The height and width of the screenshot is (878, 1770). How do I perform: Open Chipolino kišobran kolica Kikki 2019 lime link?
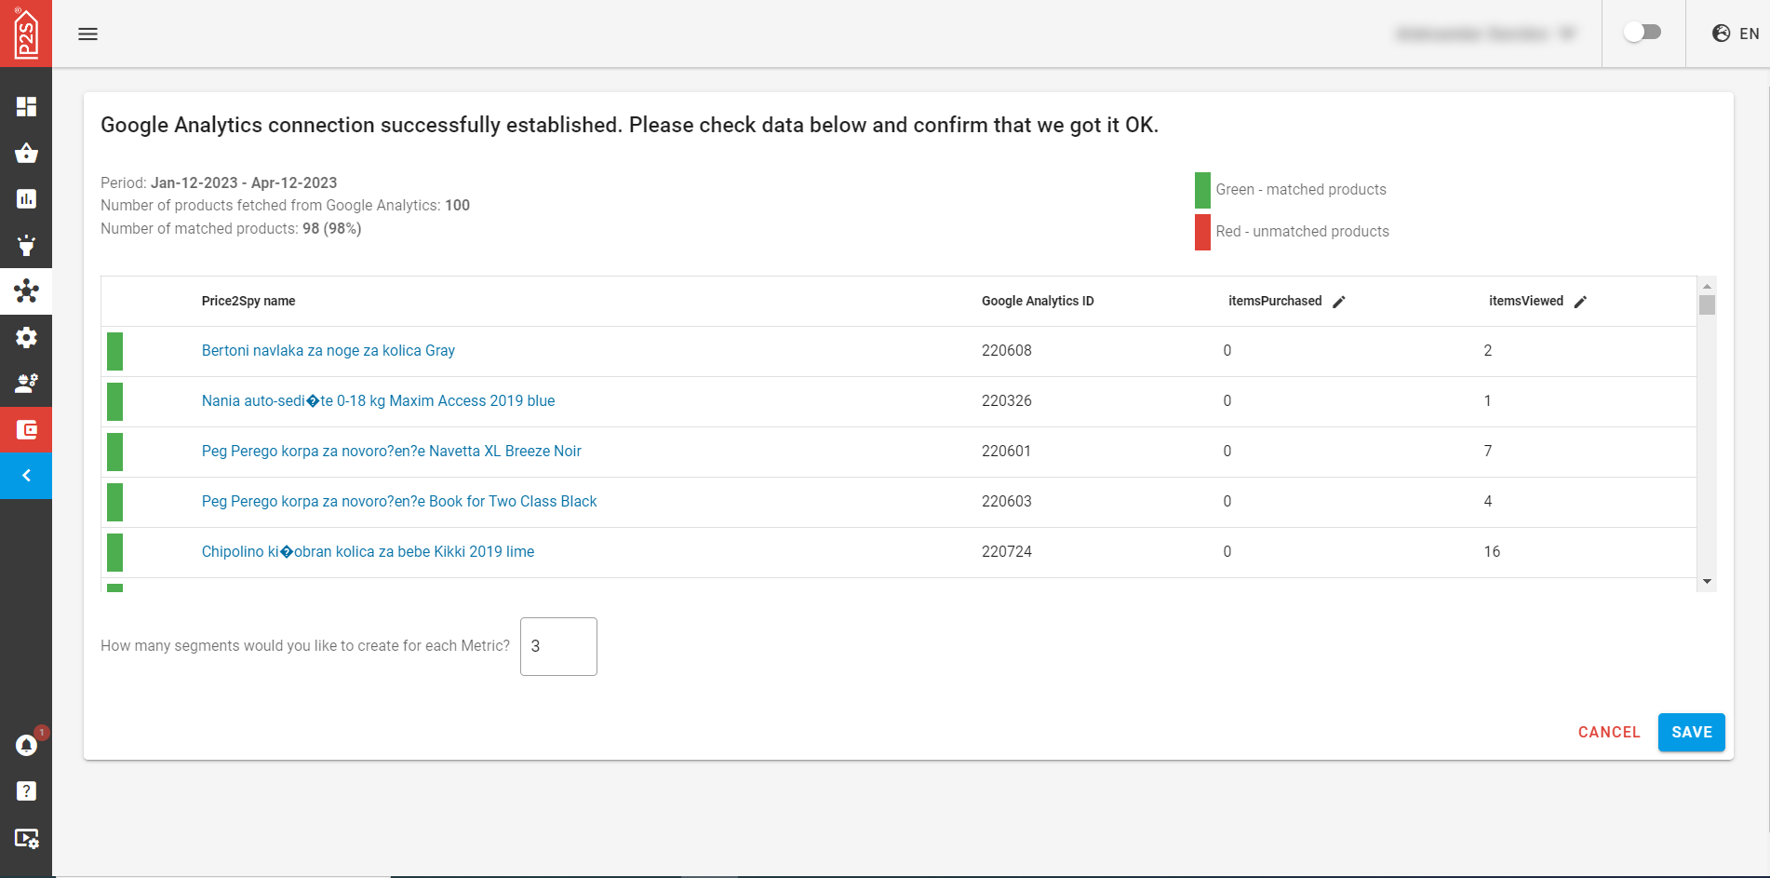(368, 552)
